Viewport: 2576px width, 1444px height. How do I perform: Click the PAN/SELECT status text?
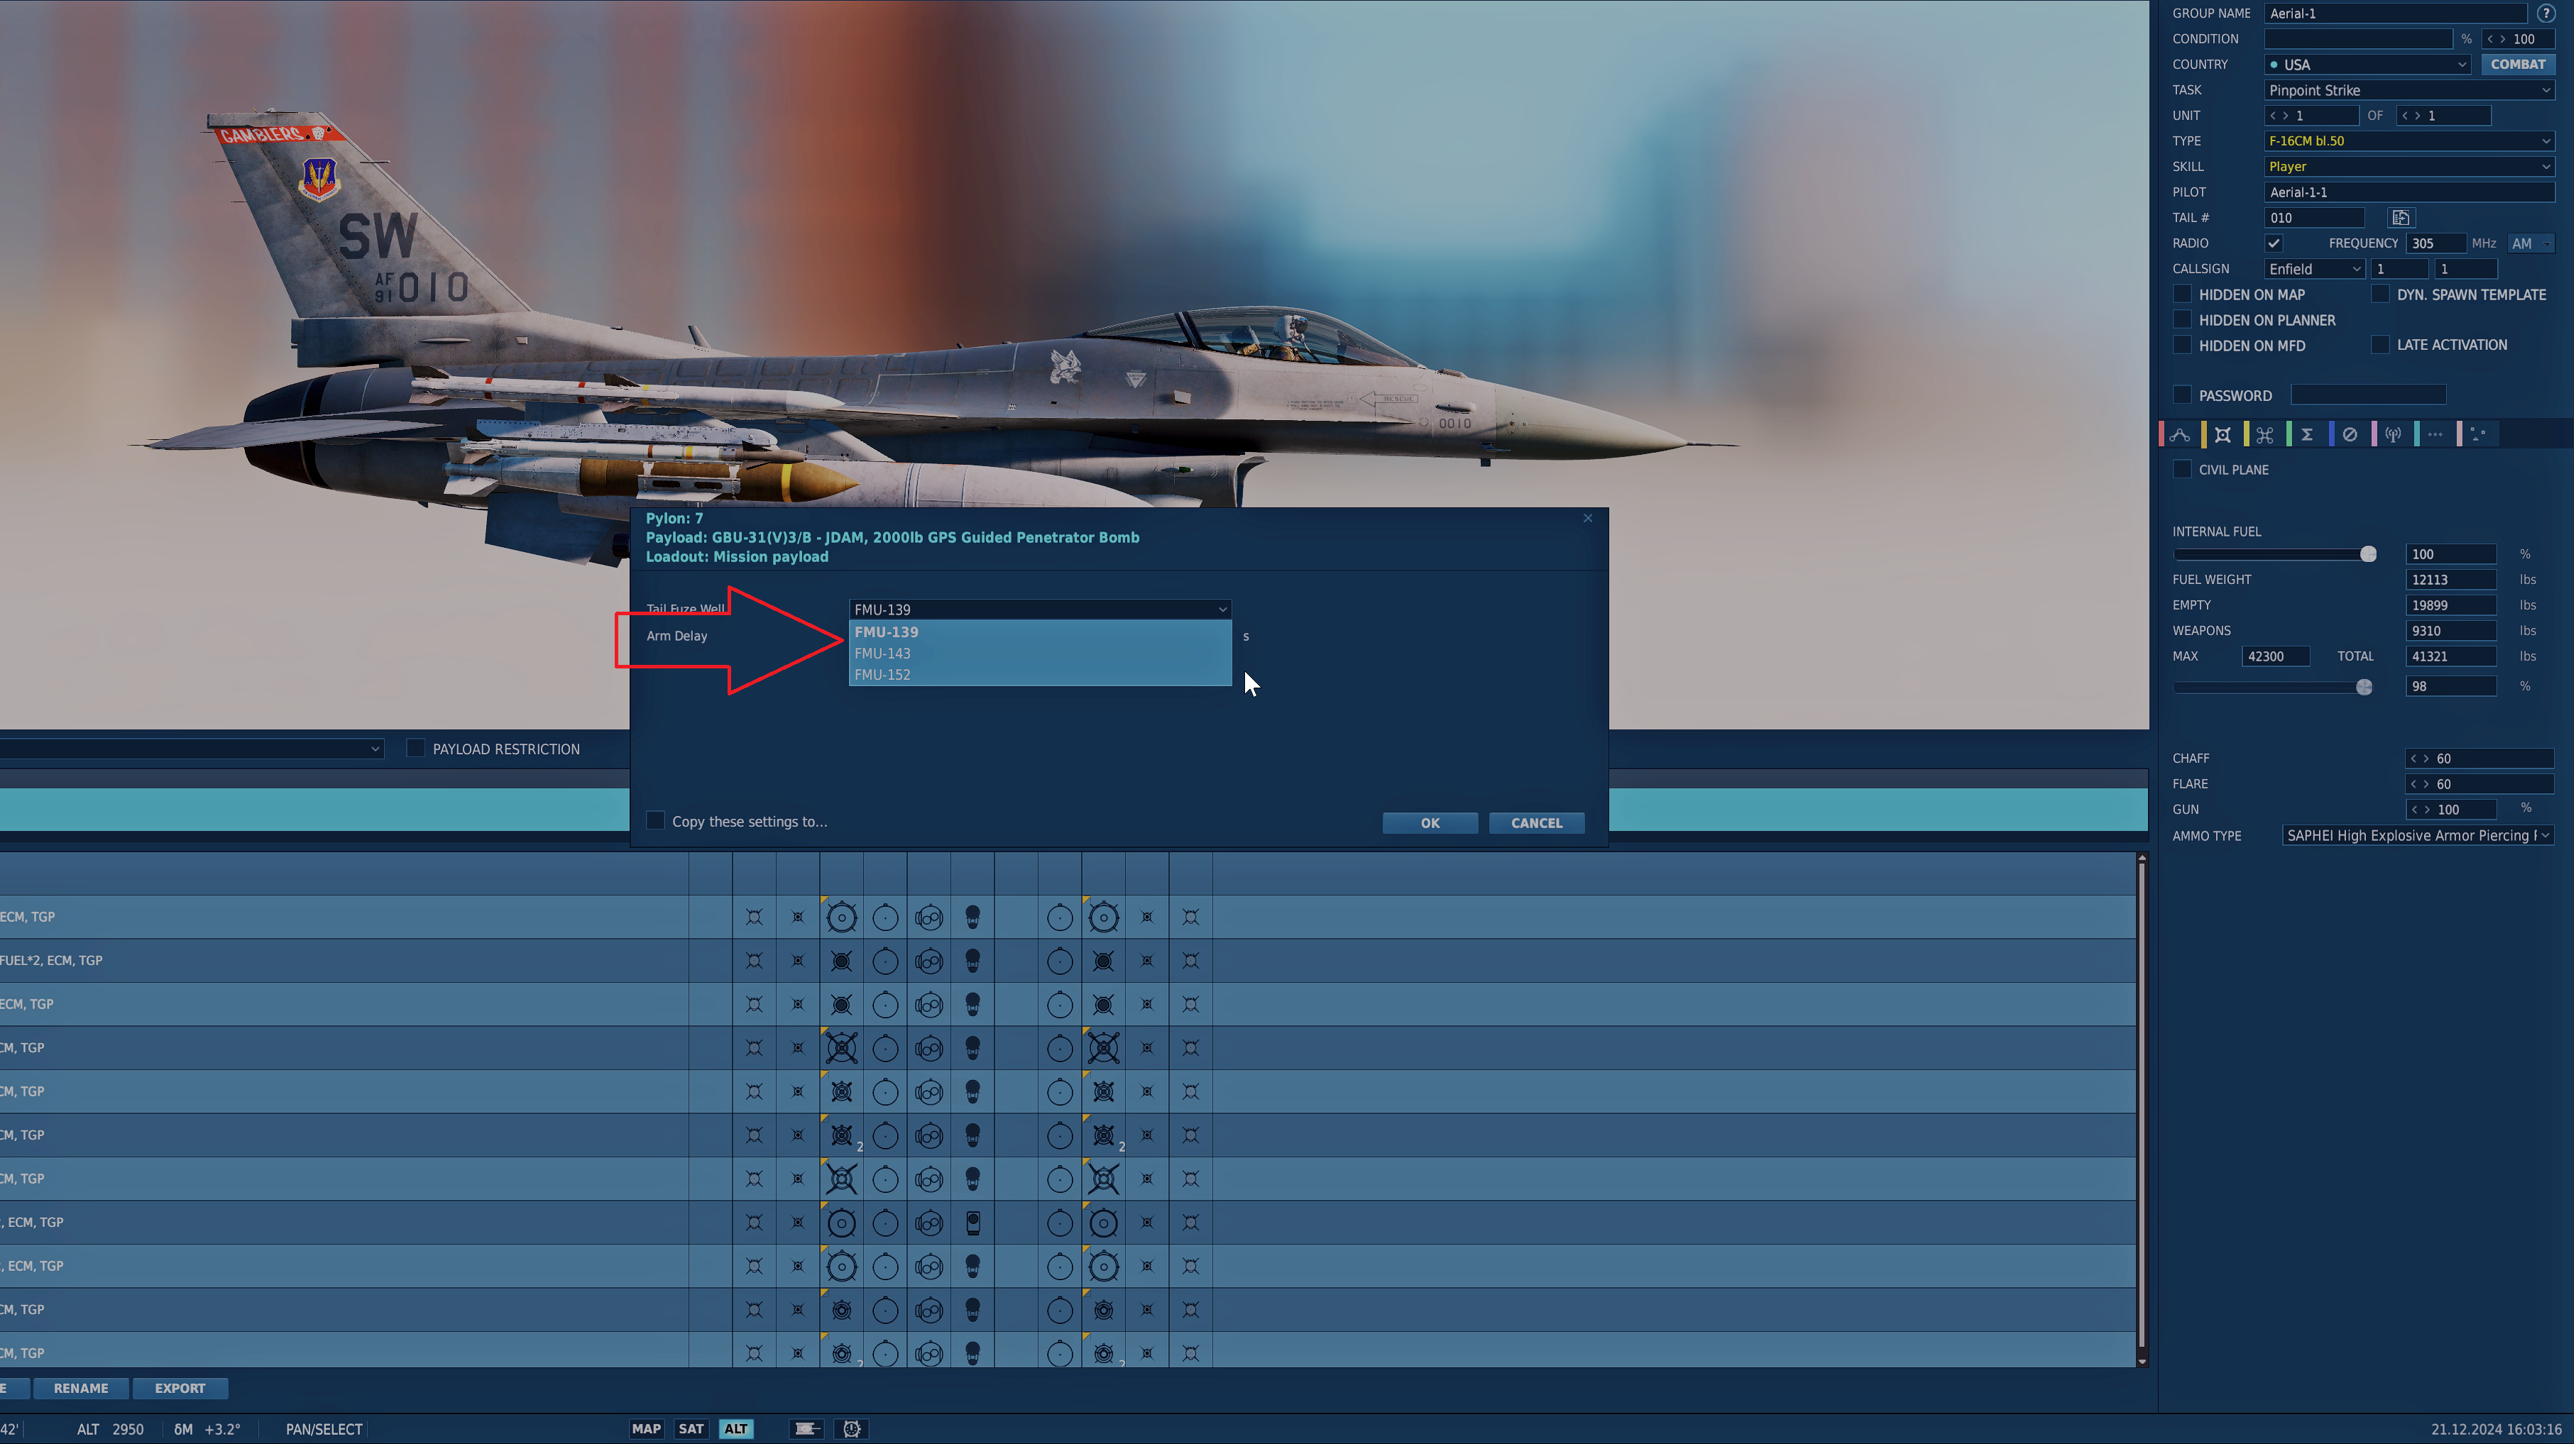tap(324, 1429)
